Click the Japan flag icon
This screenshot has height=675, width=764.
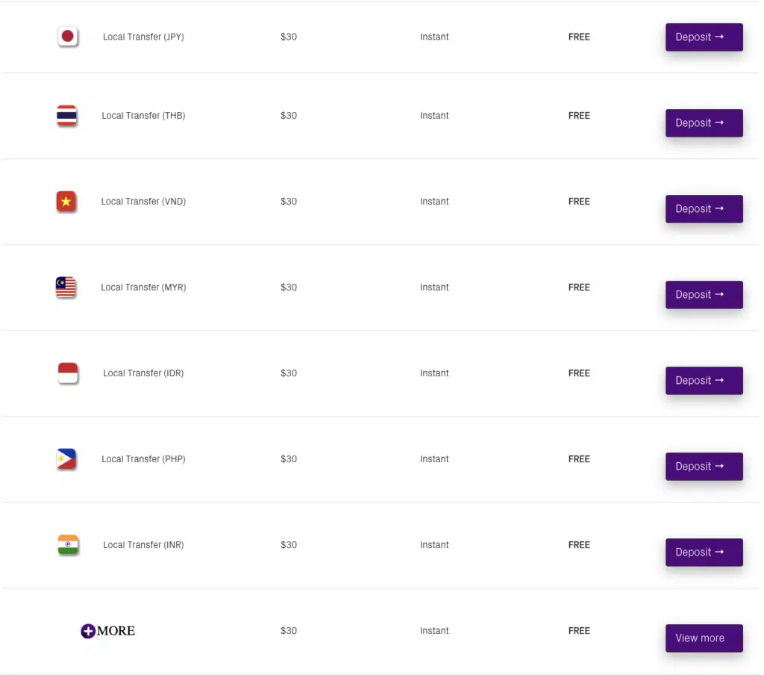click(x=68, y=37)
